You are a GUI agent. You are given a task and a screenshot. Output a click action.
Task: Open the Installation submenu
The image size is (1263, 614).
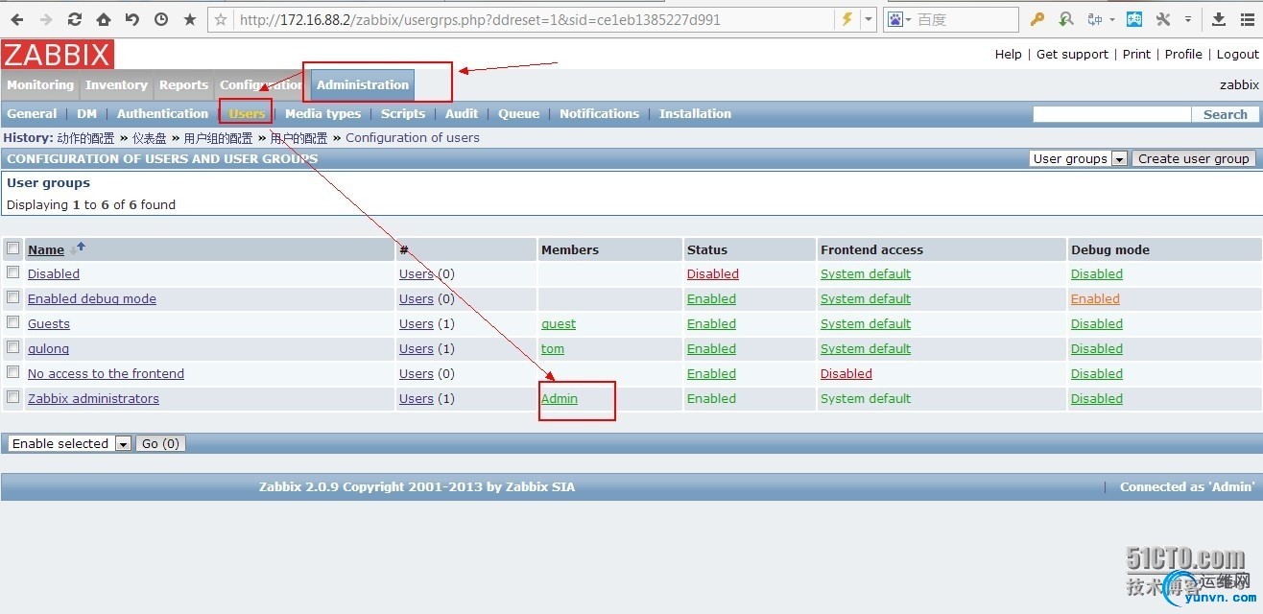[695, 113]
